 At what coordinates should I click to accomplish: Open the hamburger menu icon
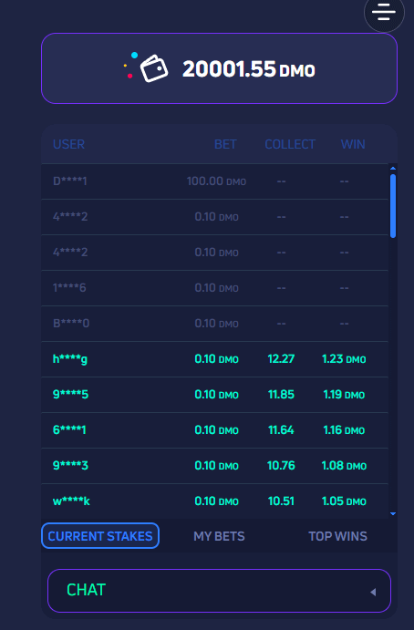[x=384, y=12]
